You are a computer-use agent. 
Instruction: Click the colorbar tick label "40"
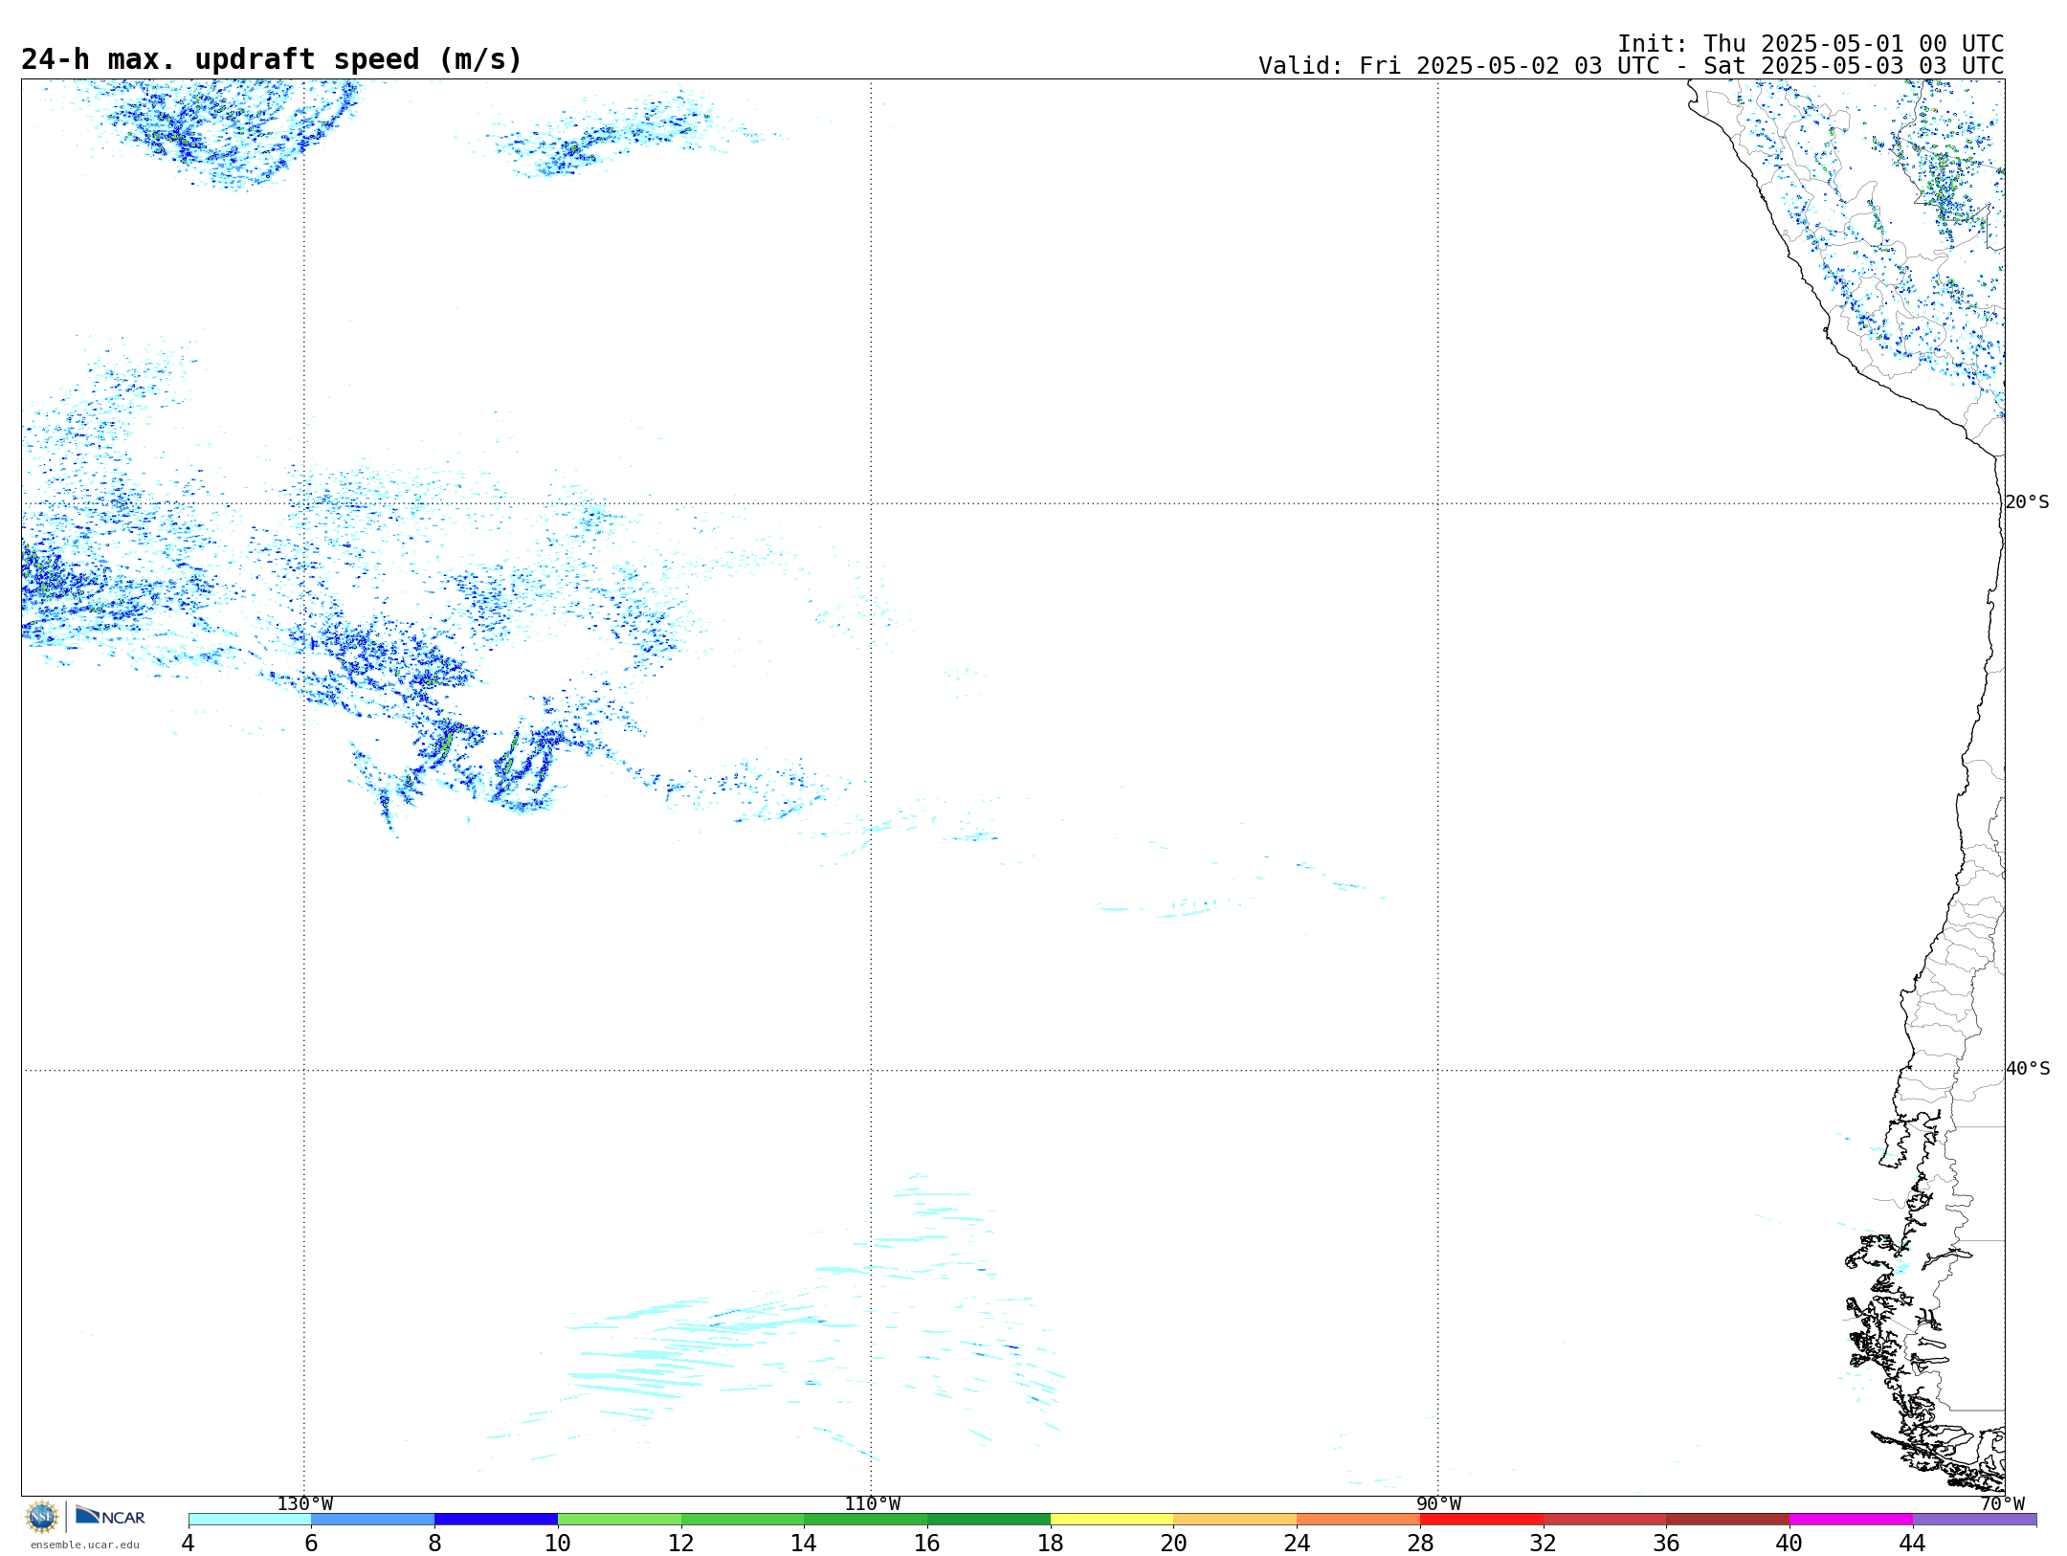[x=1789, y=1544]
